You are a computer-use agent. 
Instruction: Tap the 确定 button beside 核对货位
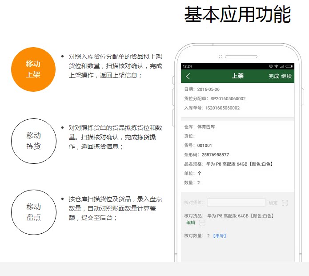(x=273, y=203)
